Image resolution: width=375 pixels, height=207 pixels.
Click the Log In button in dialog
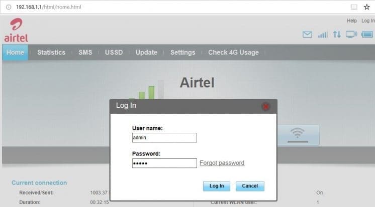tap(217, 186)
